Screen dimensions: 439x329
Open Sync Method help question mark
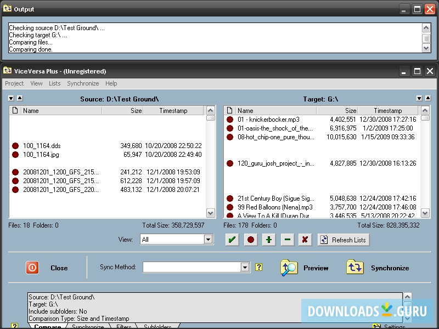coord(258,267)
